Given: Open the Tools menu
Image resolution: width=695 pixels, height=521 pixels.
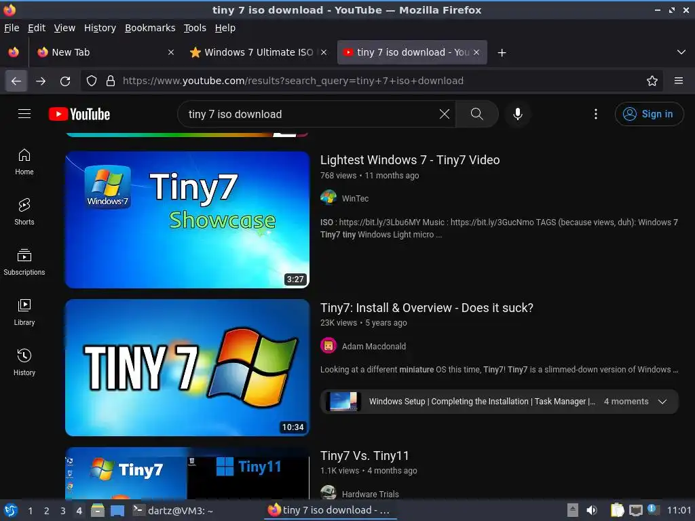Looking at the screenshot, I should pos(195,28).
